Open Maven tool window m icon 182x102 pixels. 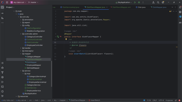(x=180, y=23)
